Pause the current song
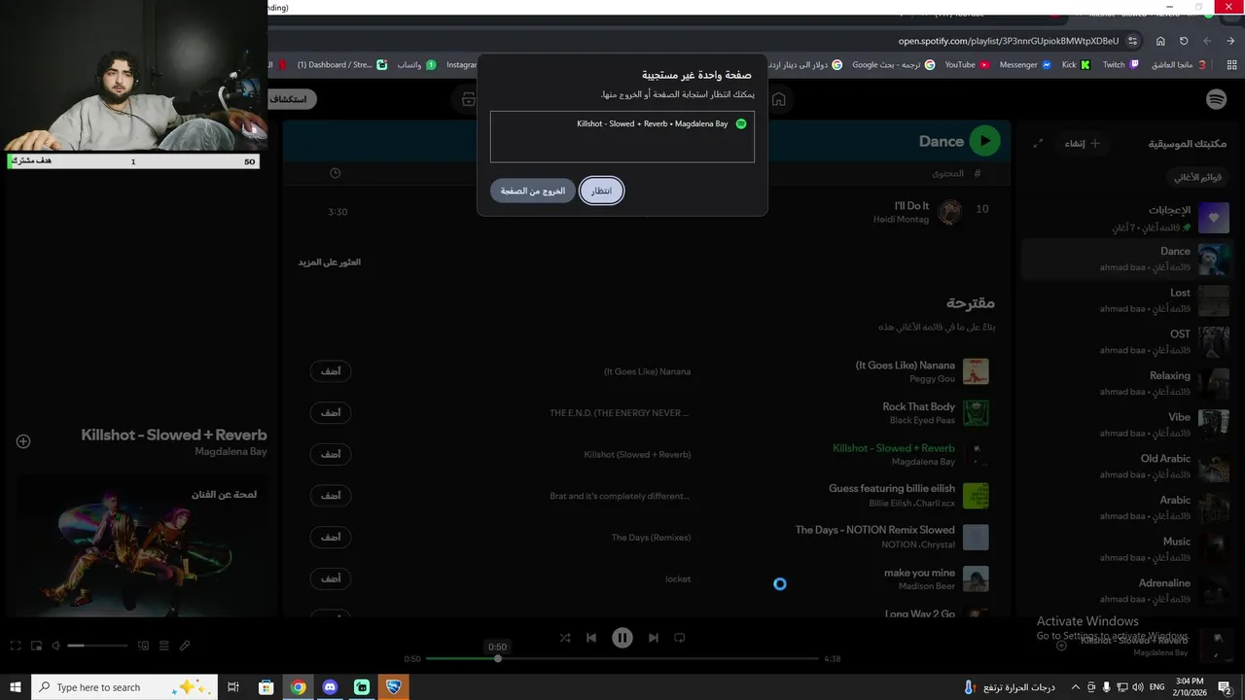 [622, 638]
